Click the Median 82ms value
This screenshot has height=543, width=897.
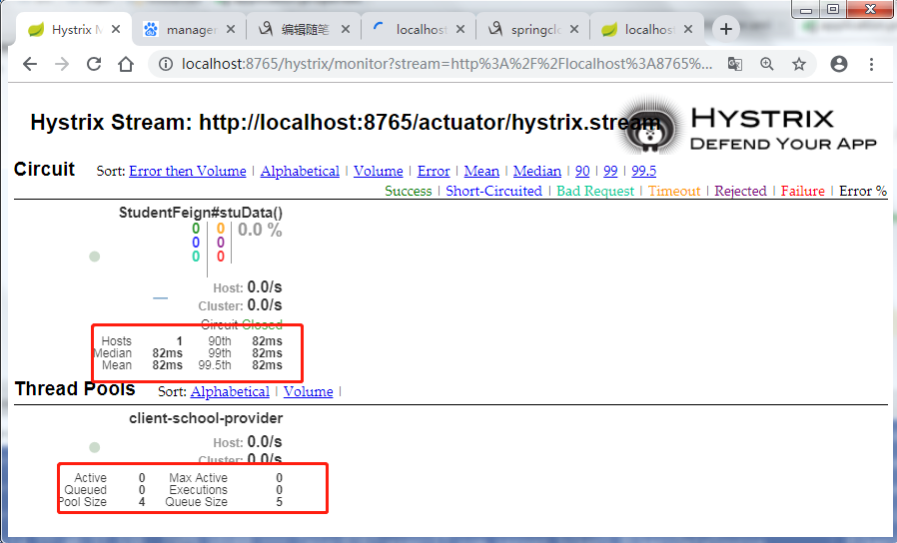tap(167, 353)
